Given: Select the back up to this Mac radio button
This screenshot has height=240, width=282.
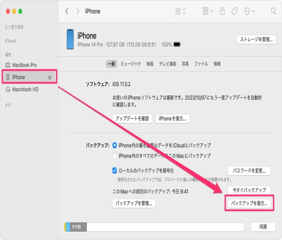Looking at the screenshot, I should click(115, 156).
